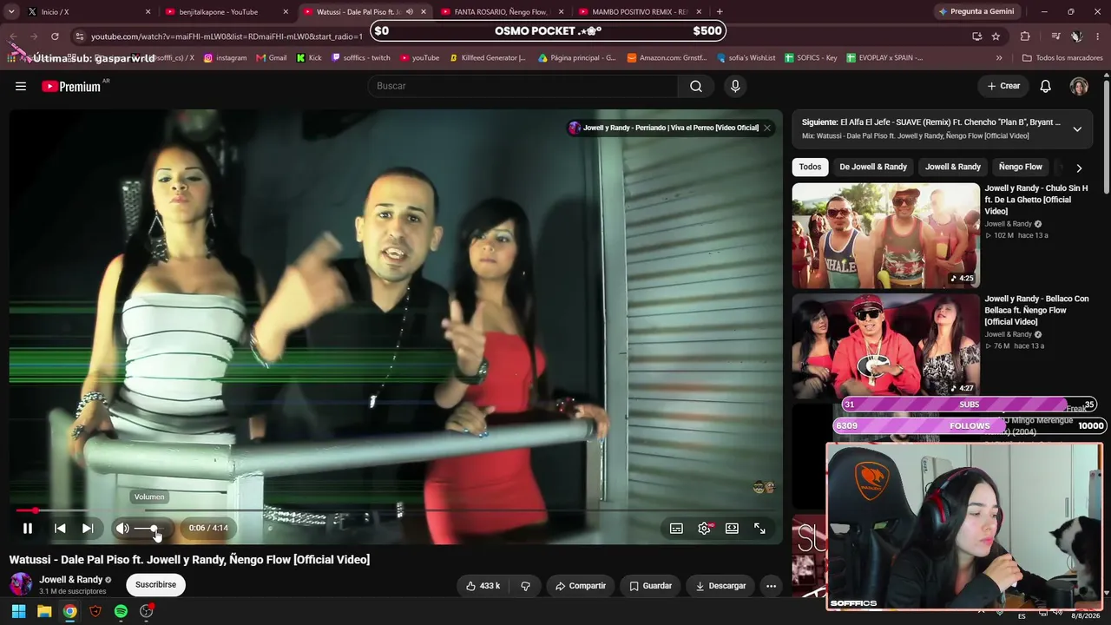Open the 'Chulo Sin H' video thumbnail
1111x625 pixels.
tap(885, 235)
